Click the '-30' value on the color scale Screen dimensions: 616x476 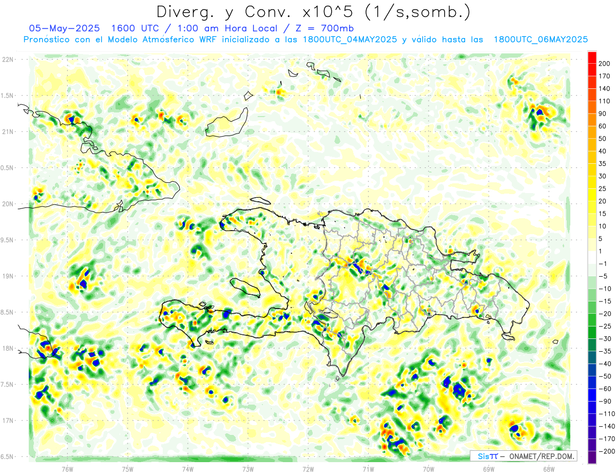click(605, 339)
